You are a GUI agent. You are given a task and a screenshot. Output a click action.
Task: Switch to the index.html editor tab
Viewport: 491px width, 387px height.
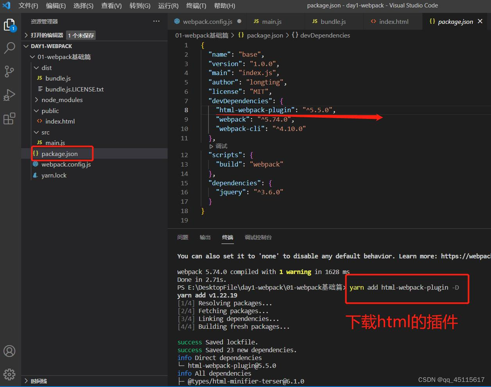click(393, 21)
